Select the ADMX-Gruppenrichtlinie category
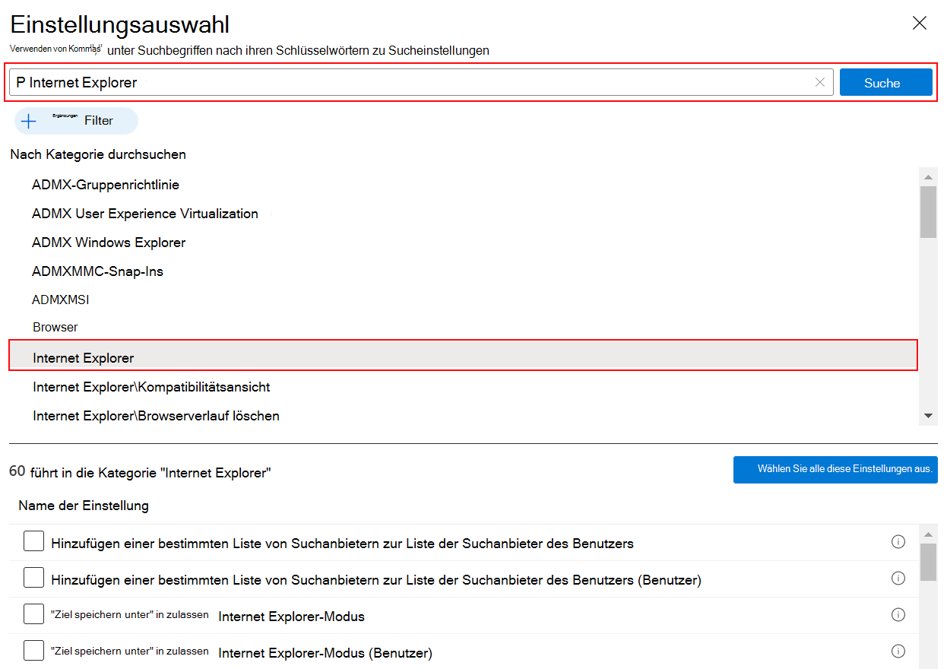The image size is (947, 669). 106,185
